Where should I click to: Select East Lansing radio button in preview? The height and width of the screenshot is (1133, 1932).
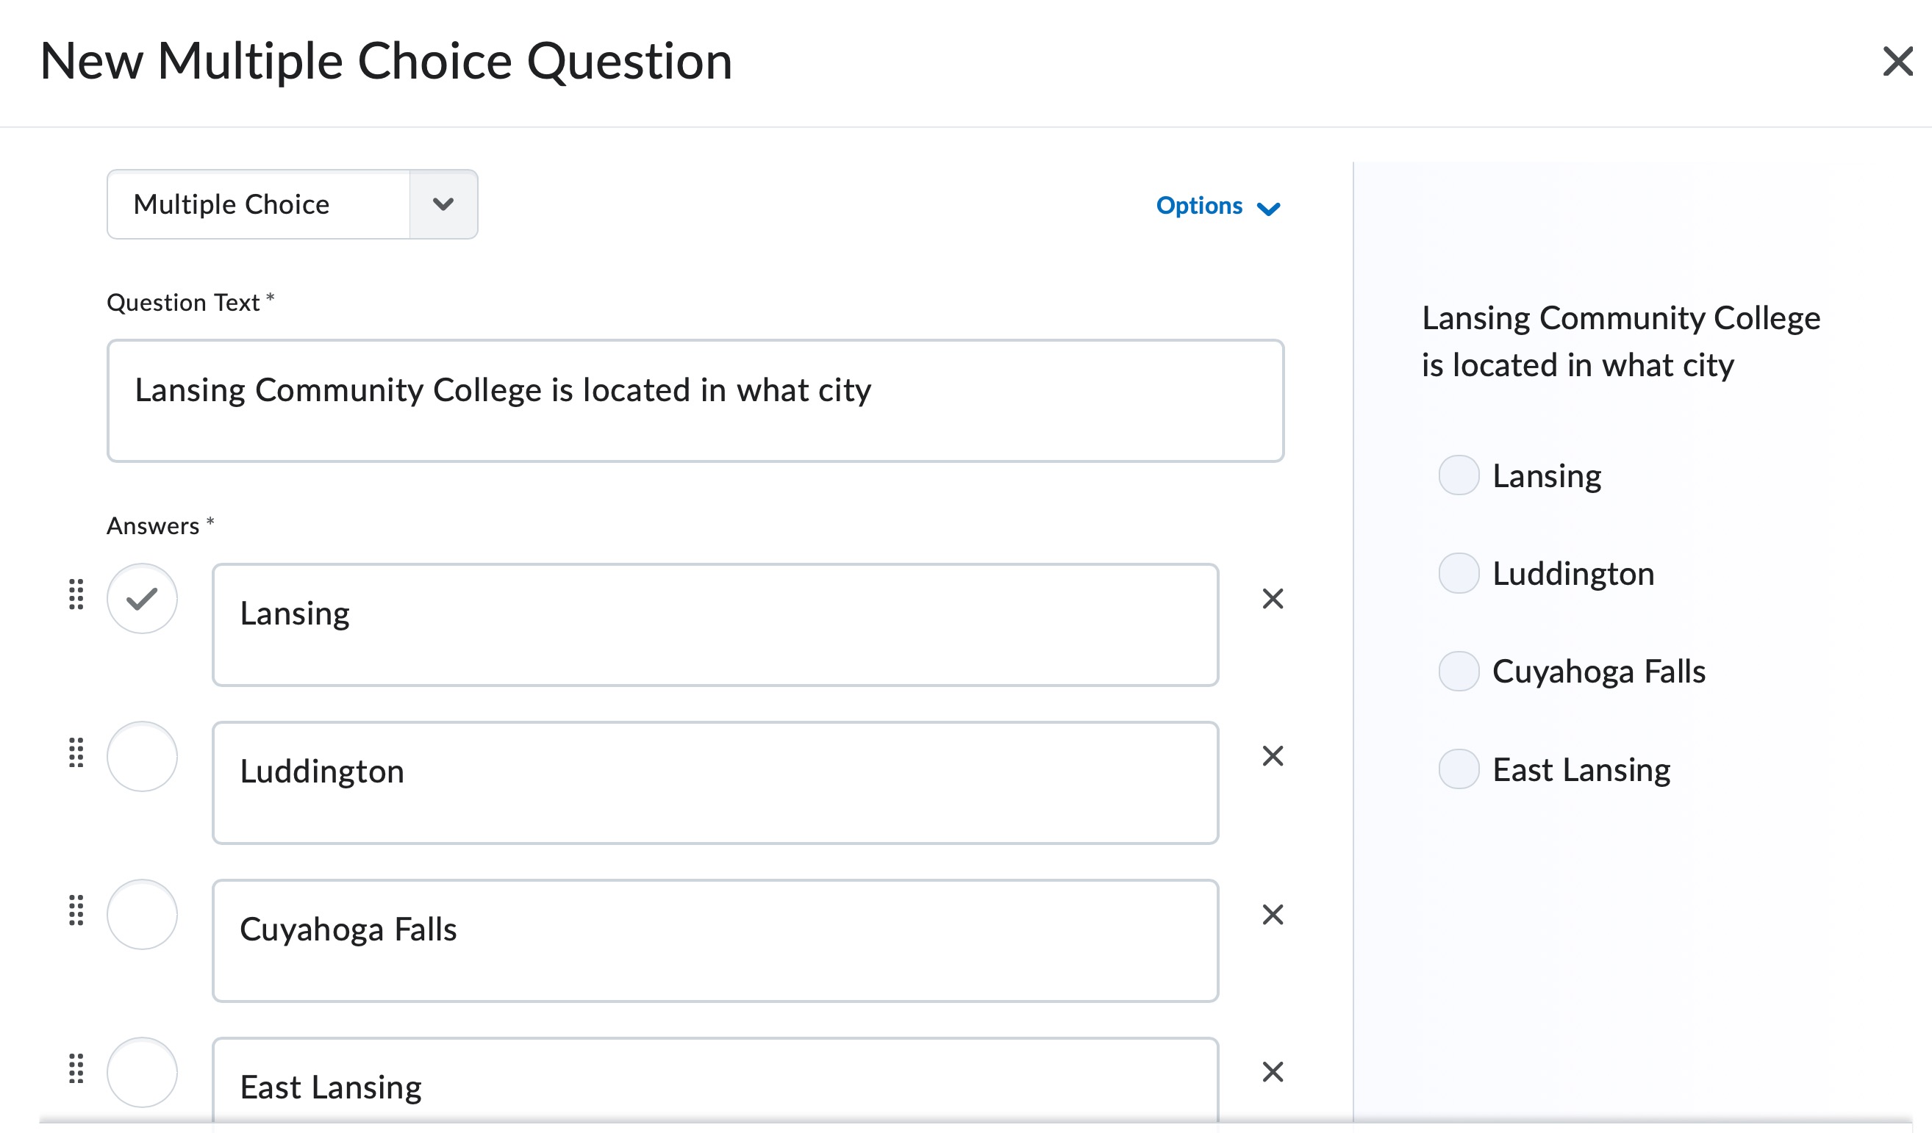pos(1459,769)
